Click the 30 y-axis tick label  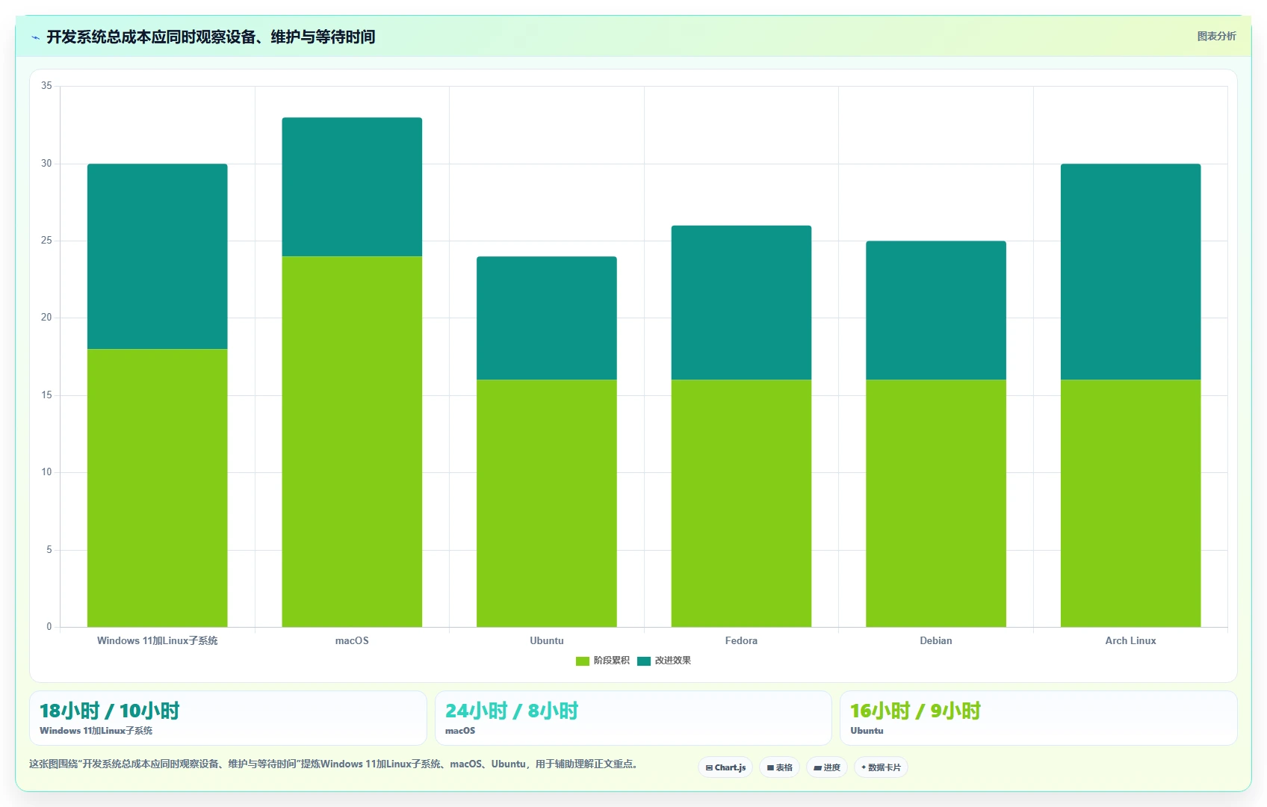pos(46,164)
